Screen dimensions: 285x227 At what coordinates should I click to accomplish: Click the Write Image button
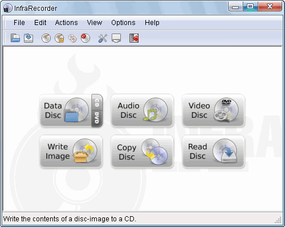71,151
